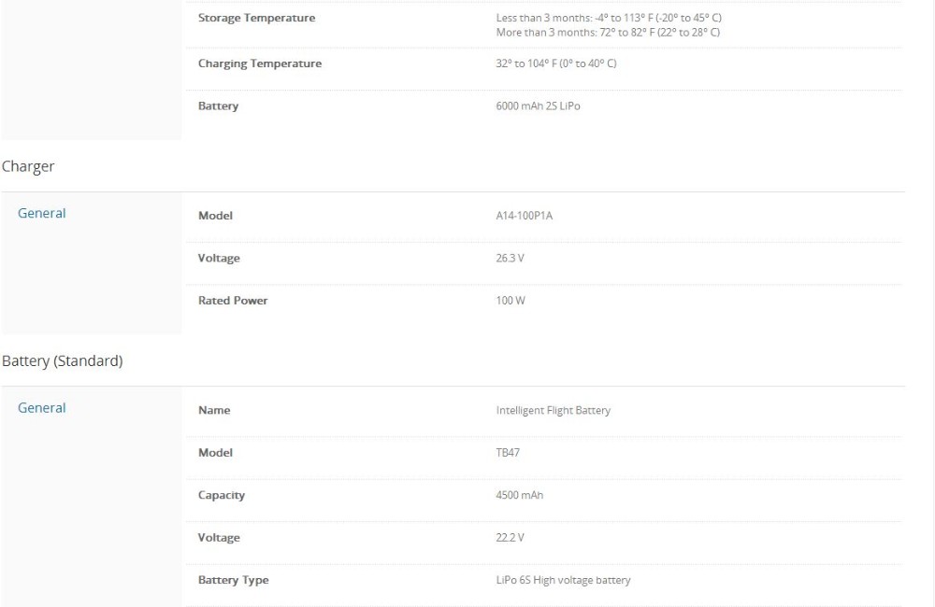This screenshot has width=935, height=607.
Task: Click the Intelligent Flight Battery name value
Action: coord(553,410)
